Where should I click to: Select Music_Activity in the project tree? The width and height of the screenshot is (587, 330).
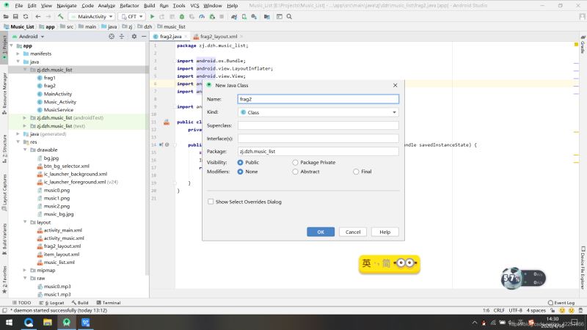point(59,102)
